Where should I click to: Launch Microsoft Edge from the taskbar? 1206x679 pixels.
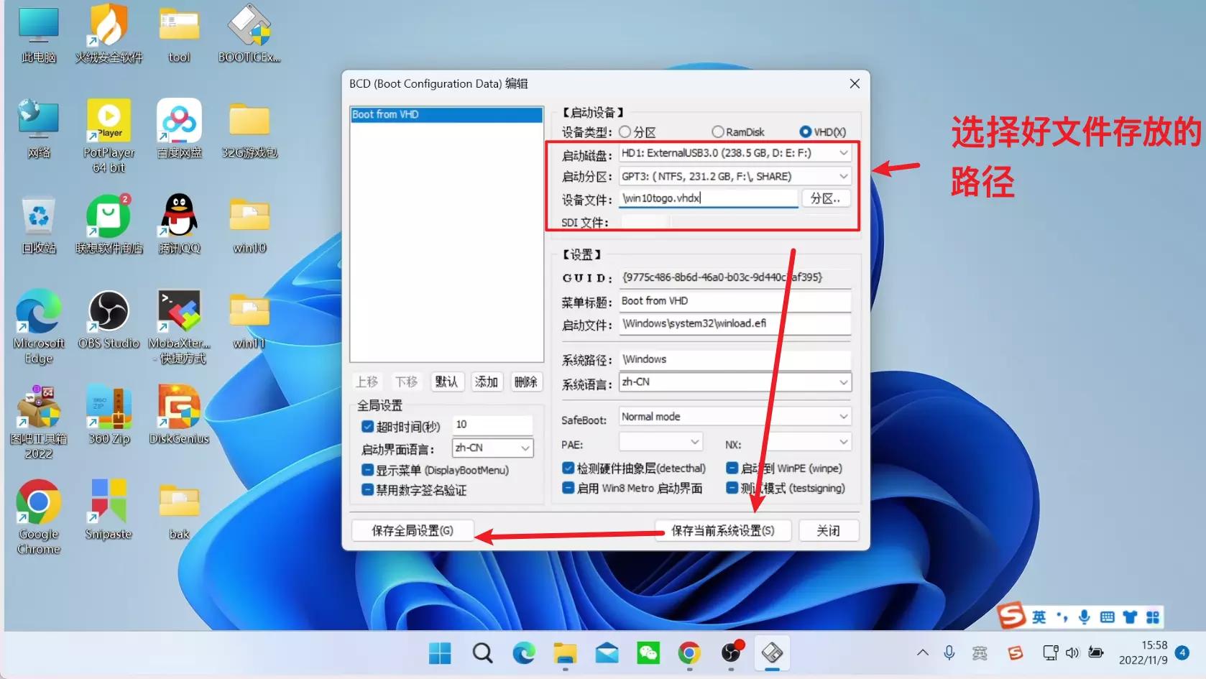523,653
